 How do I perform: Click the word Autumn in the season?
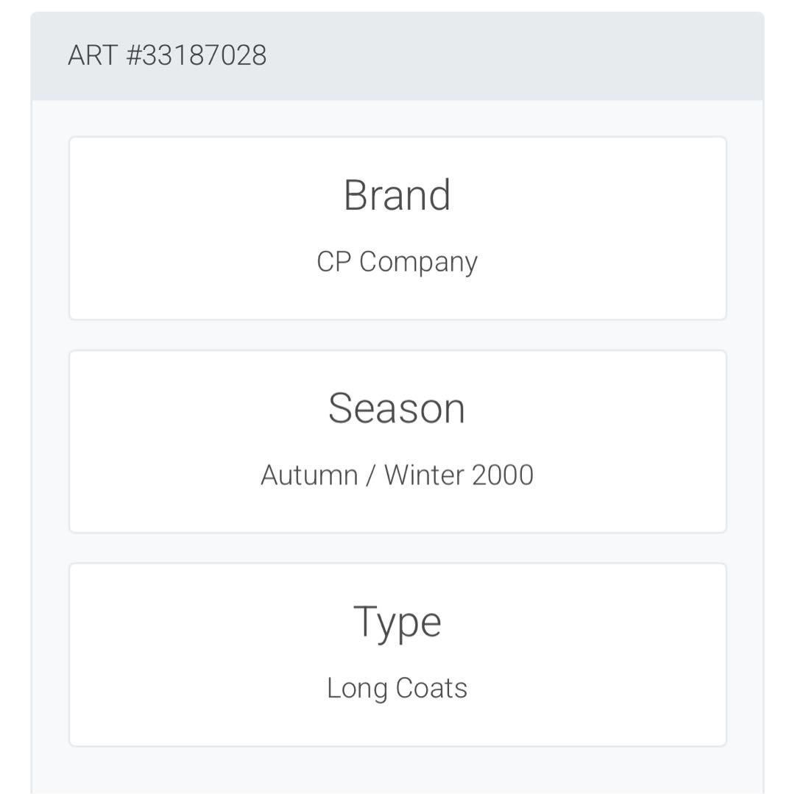pos(309,475)
